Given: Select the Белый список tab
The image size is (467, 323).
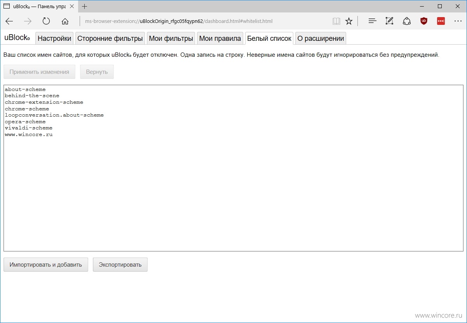Looking at the screenshot, I should point(269,38).
